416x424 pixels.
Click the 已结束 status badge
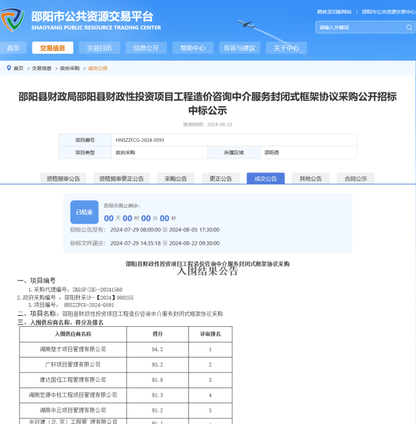click(84, 212)
